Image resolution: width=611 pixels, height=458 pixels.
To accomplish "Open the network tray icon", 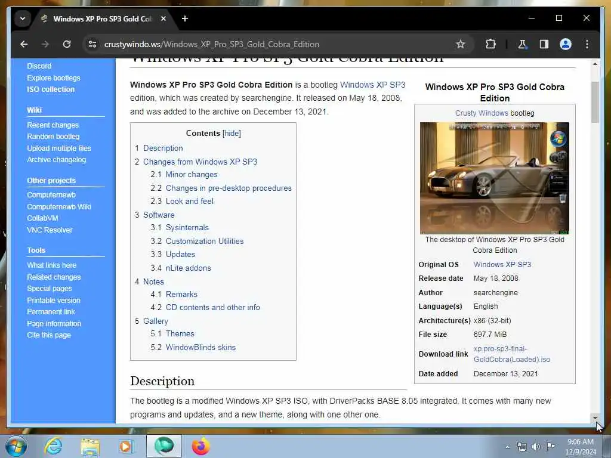I will (521, 447).
